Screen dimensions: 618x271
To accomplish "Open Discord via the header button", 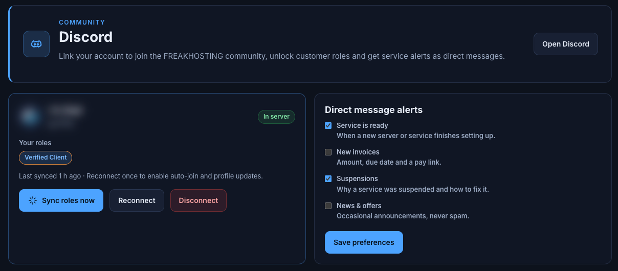I will coord(566,44).
